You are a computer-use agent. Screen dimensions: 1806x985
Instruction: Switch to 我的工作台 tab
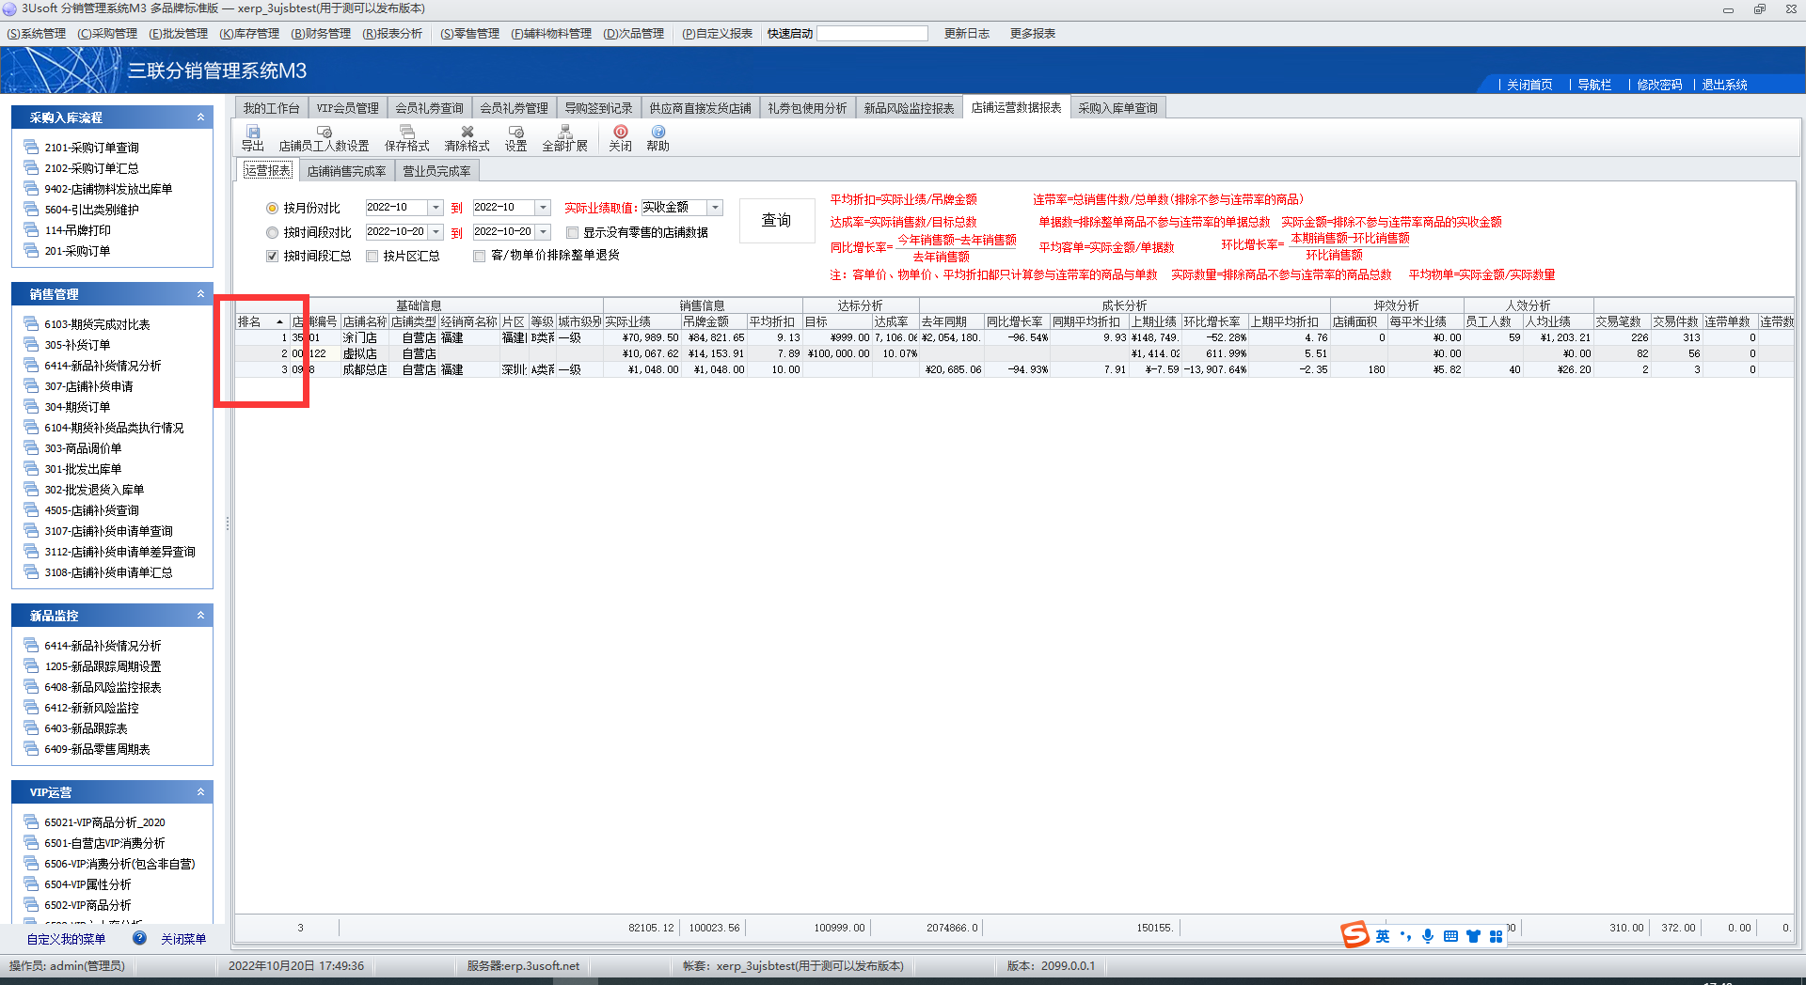tap(271, 108)
